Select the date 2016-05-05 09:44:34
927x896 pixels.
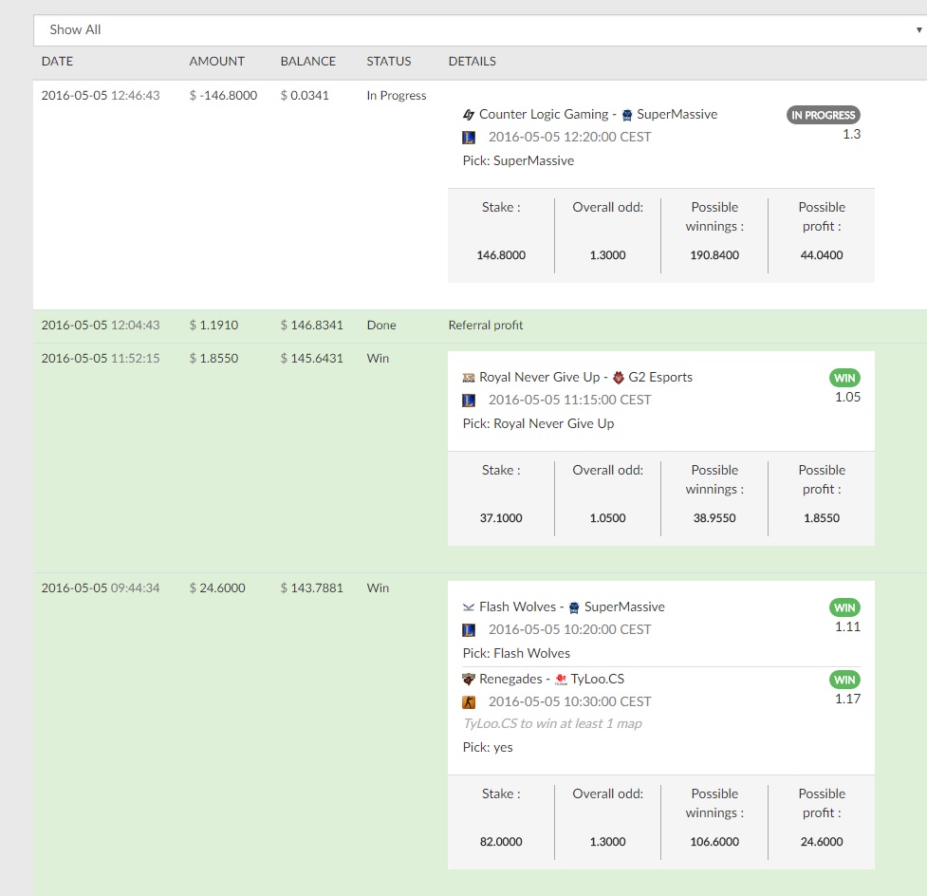coord(101,588)
